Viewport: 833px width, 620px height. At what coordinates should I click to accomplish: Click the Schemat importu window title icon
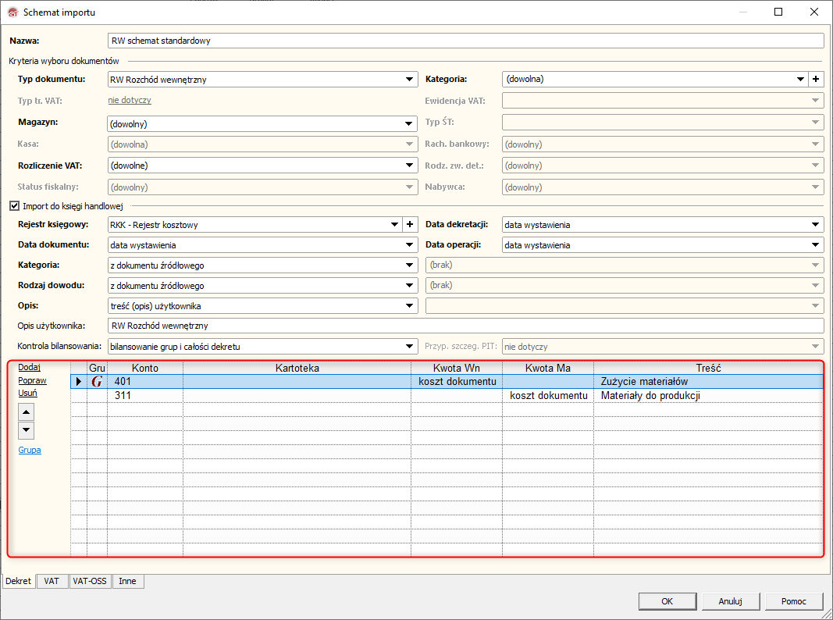point(12,12)
